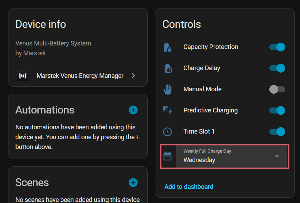Screen dimensions: 300x203
Task: Turn off the Charge Delay switch
Action: pyautogui.click(x=277, y=68)
